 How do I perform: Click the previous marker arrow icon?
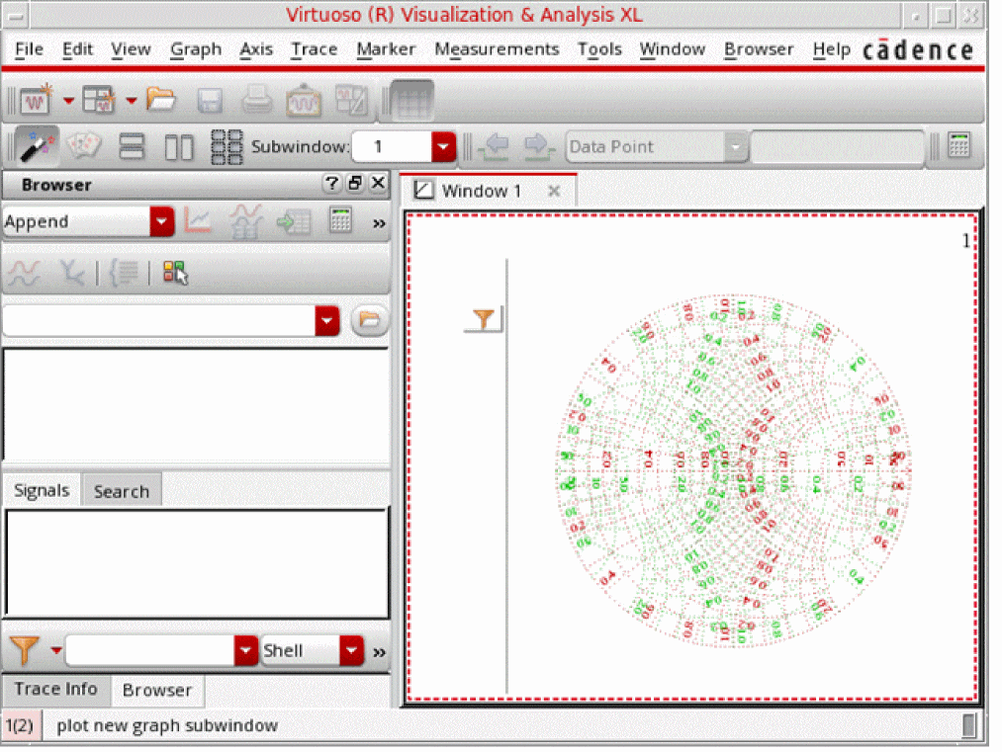[x=496, y=147]
